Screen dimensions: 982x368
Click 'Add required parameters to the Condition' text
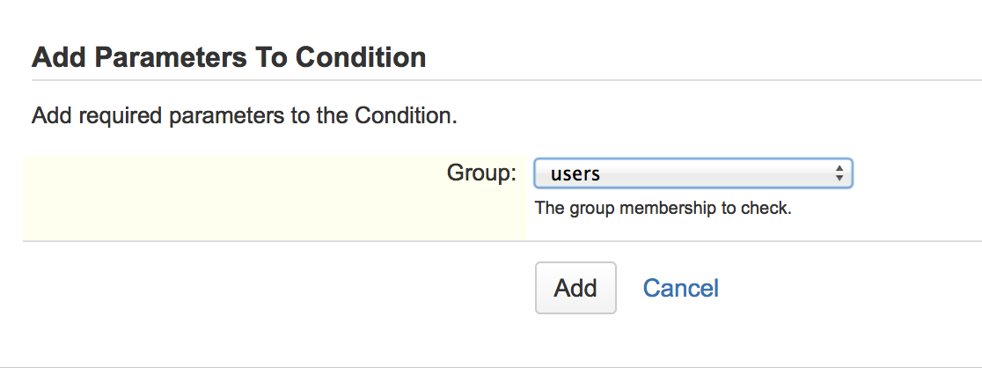[244, 115]
